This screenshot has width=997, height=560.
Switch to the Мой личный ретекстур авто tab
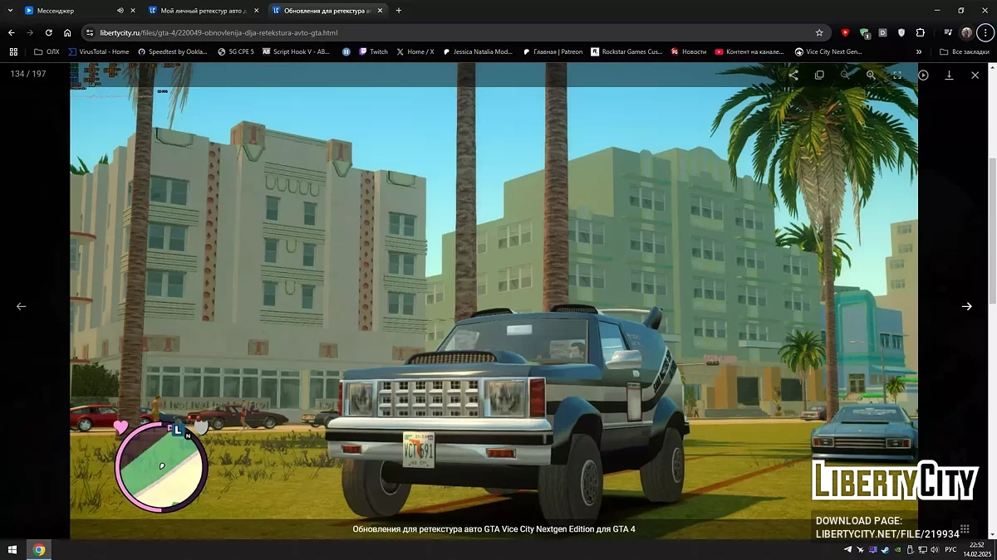click(x=199, y=11)
